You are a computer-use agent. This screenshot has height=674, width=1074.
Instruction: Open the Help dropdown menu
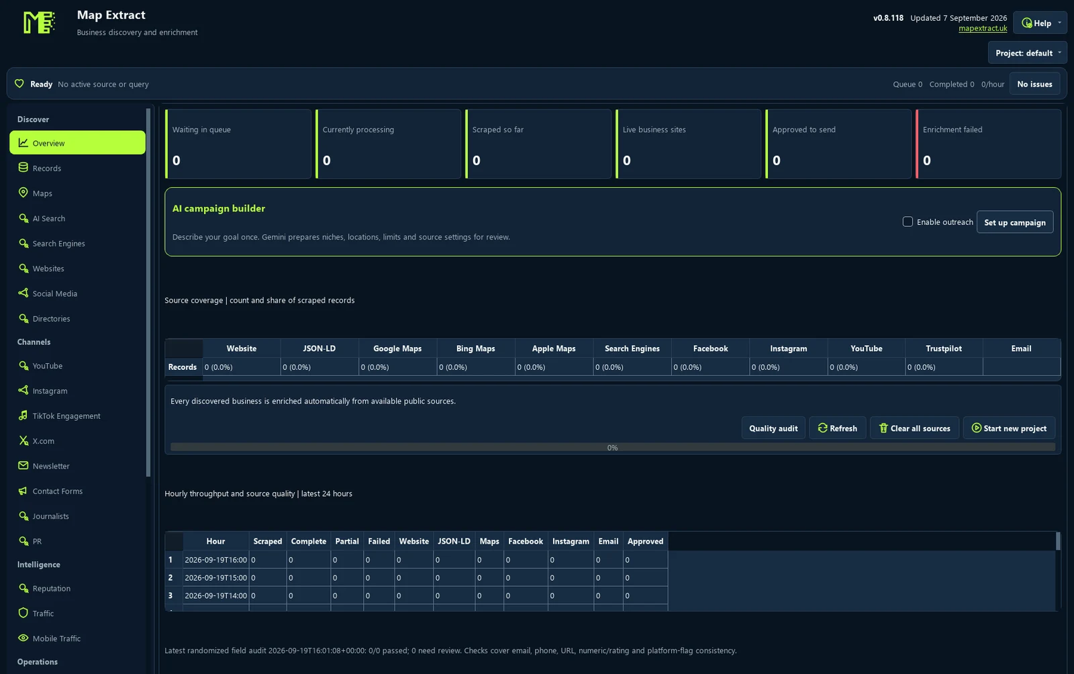[x=1040, y=23]
